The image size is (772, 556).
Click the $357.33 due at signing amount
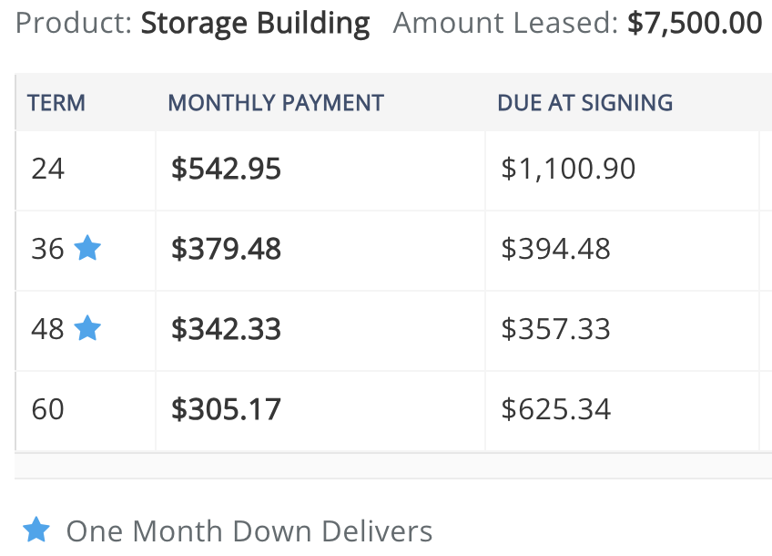tap(556, 329)
